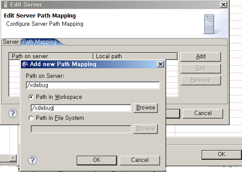Click the Add button in Edit Server
Viewport: 242px width, 172px height.
click(x=201, y=56)
